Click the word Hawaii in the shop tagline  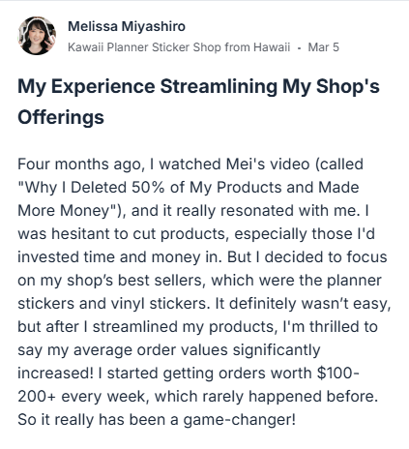(272, 47)
